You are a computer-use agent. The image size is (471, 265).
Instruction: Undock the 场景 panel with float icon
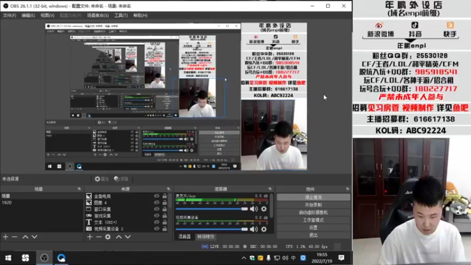(x=79, y=189)
